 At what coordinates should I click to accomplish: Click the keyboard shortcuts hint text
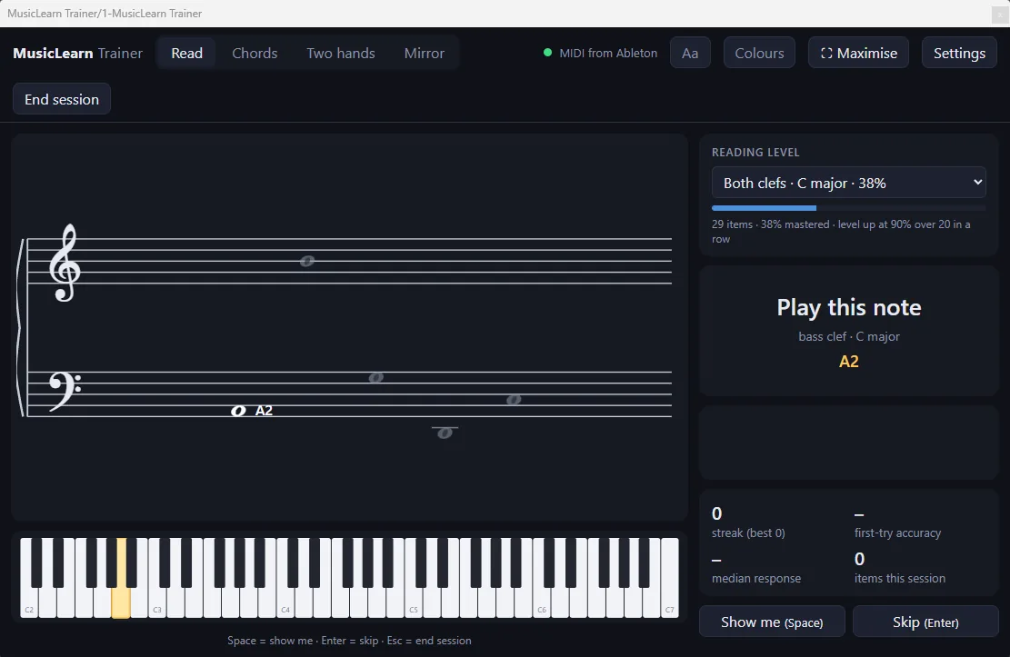click(x=349, y=641)
